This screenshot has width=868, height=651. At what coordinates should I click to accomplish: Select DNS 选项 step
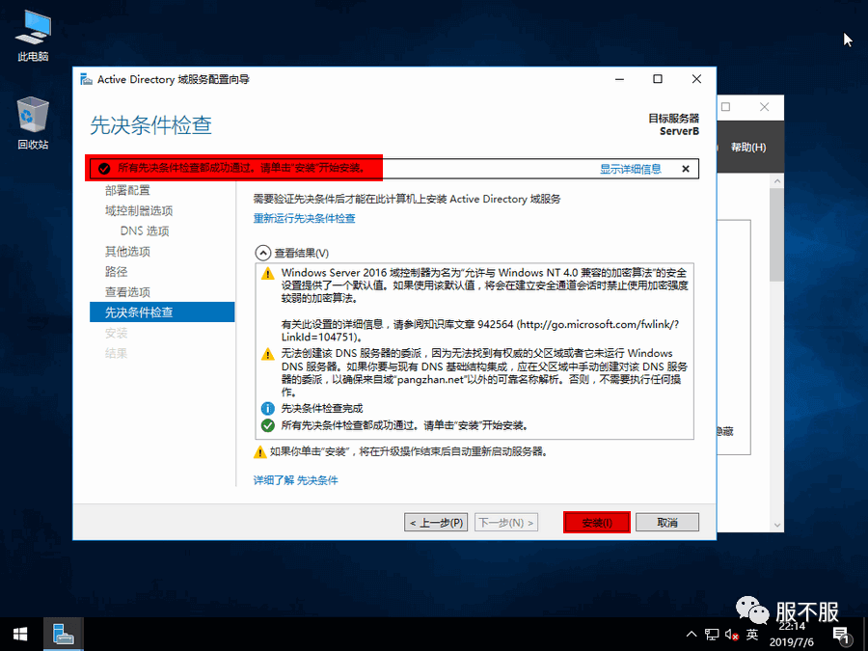(x=145, y=231)
